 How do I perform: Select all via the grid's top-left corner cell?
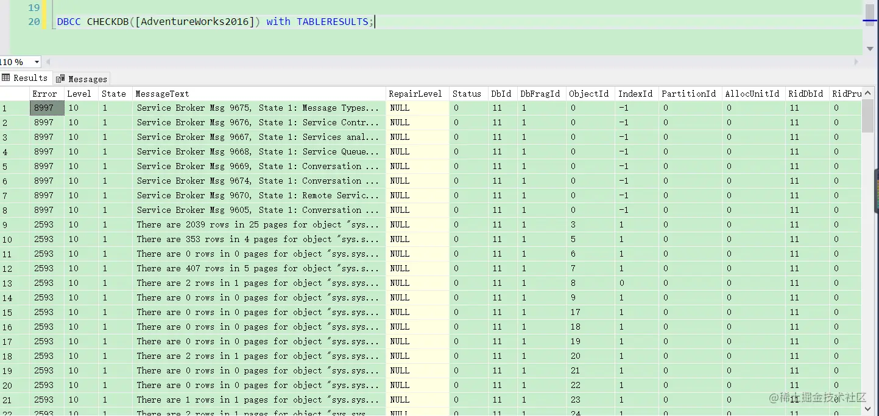(x=15, y=94)
